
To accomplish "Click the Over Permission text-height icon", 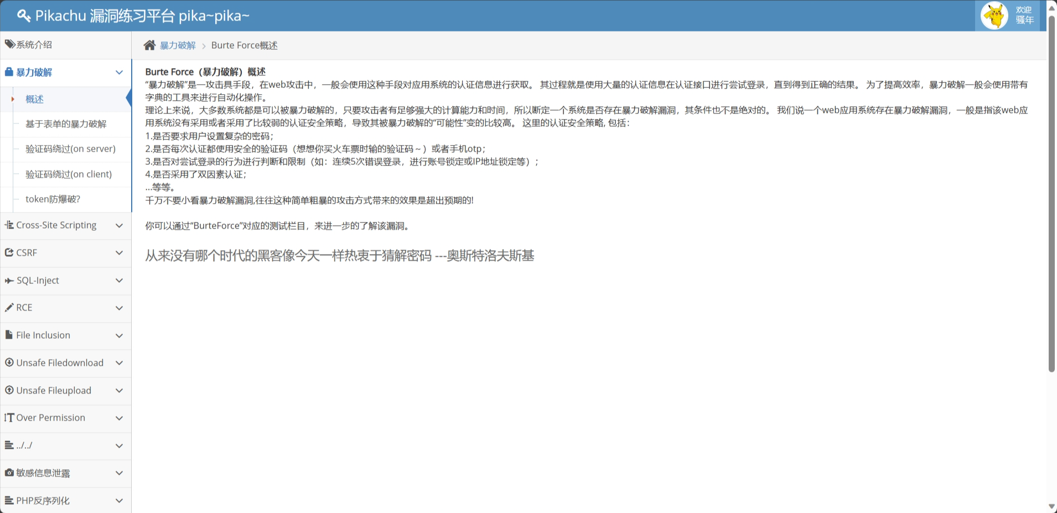I will [x=9, y=417].
